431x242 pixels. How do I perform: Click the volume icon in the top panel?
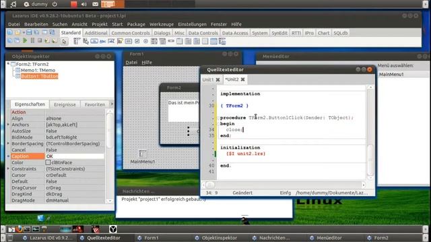pos(84,4)
